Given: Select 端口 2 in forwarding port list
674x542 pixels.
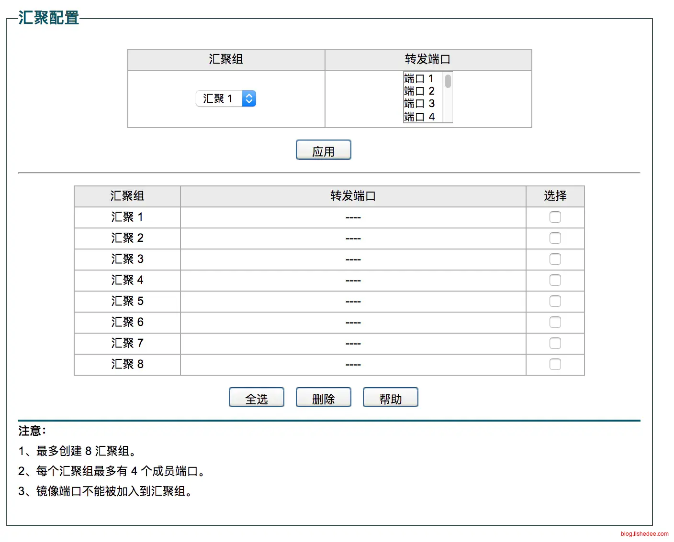Looking at the screenshot, I should click(419, 91).
